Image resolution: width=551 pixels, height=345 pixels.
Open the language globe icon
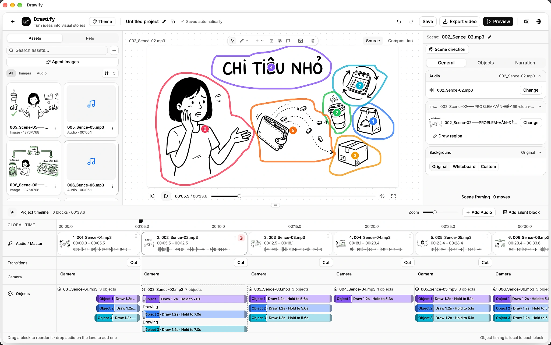click(x=539, y=21)
